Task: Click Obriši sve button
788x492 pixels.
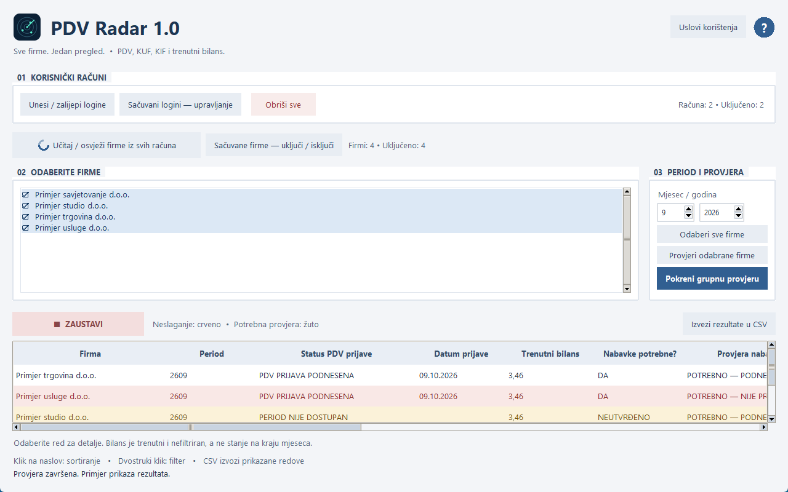Action: [x=283, y=105]
